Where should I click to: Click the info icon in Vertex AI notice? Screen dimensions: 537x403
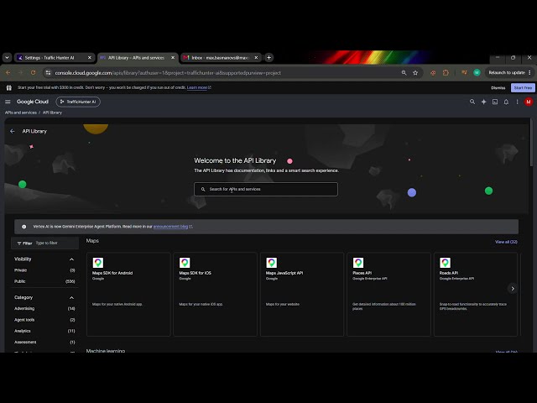tap(24, 227)
